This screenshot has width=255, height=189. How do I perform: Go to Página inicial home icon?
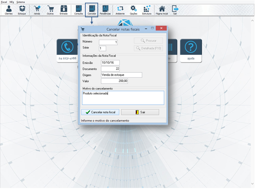[x=162, y=10]
